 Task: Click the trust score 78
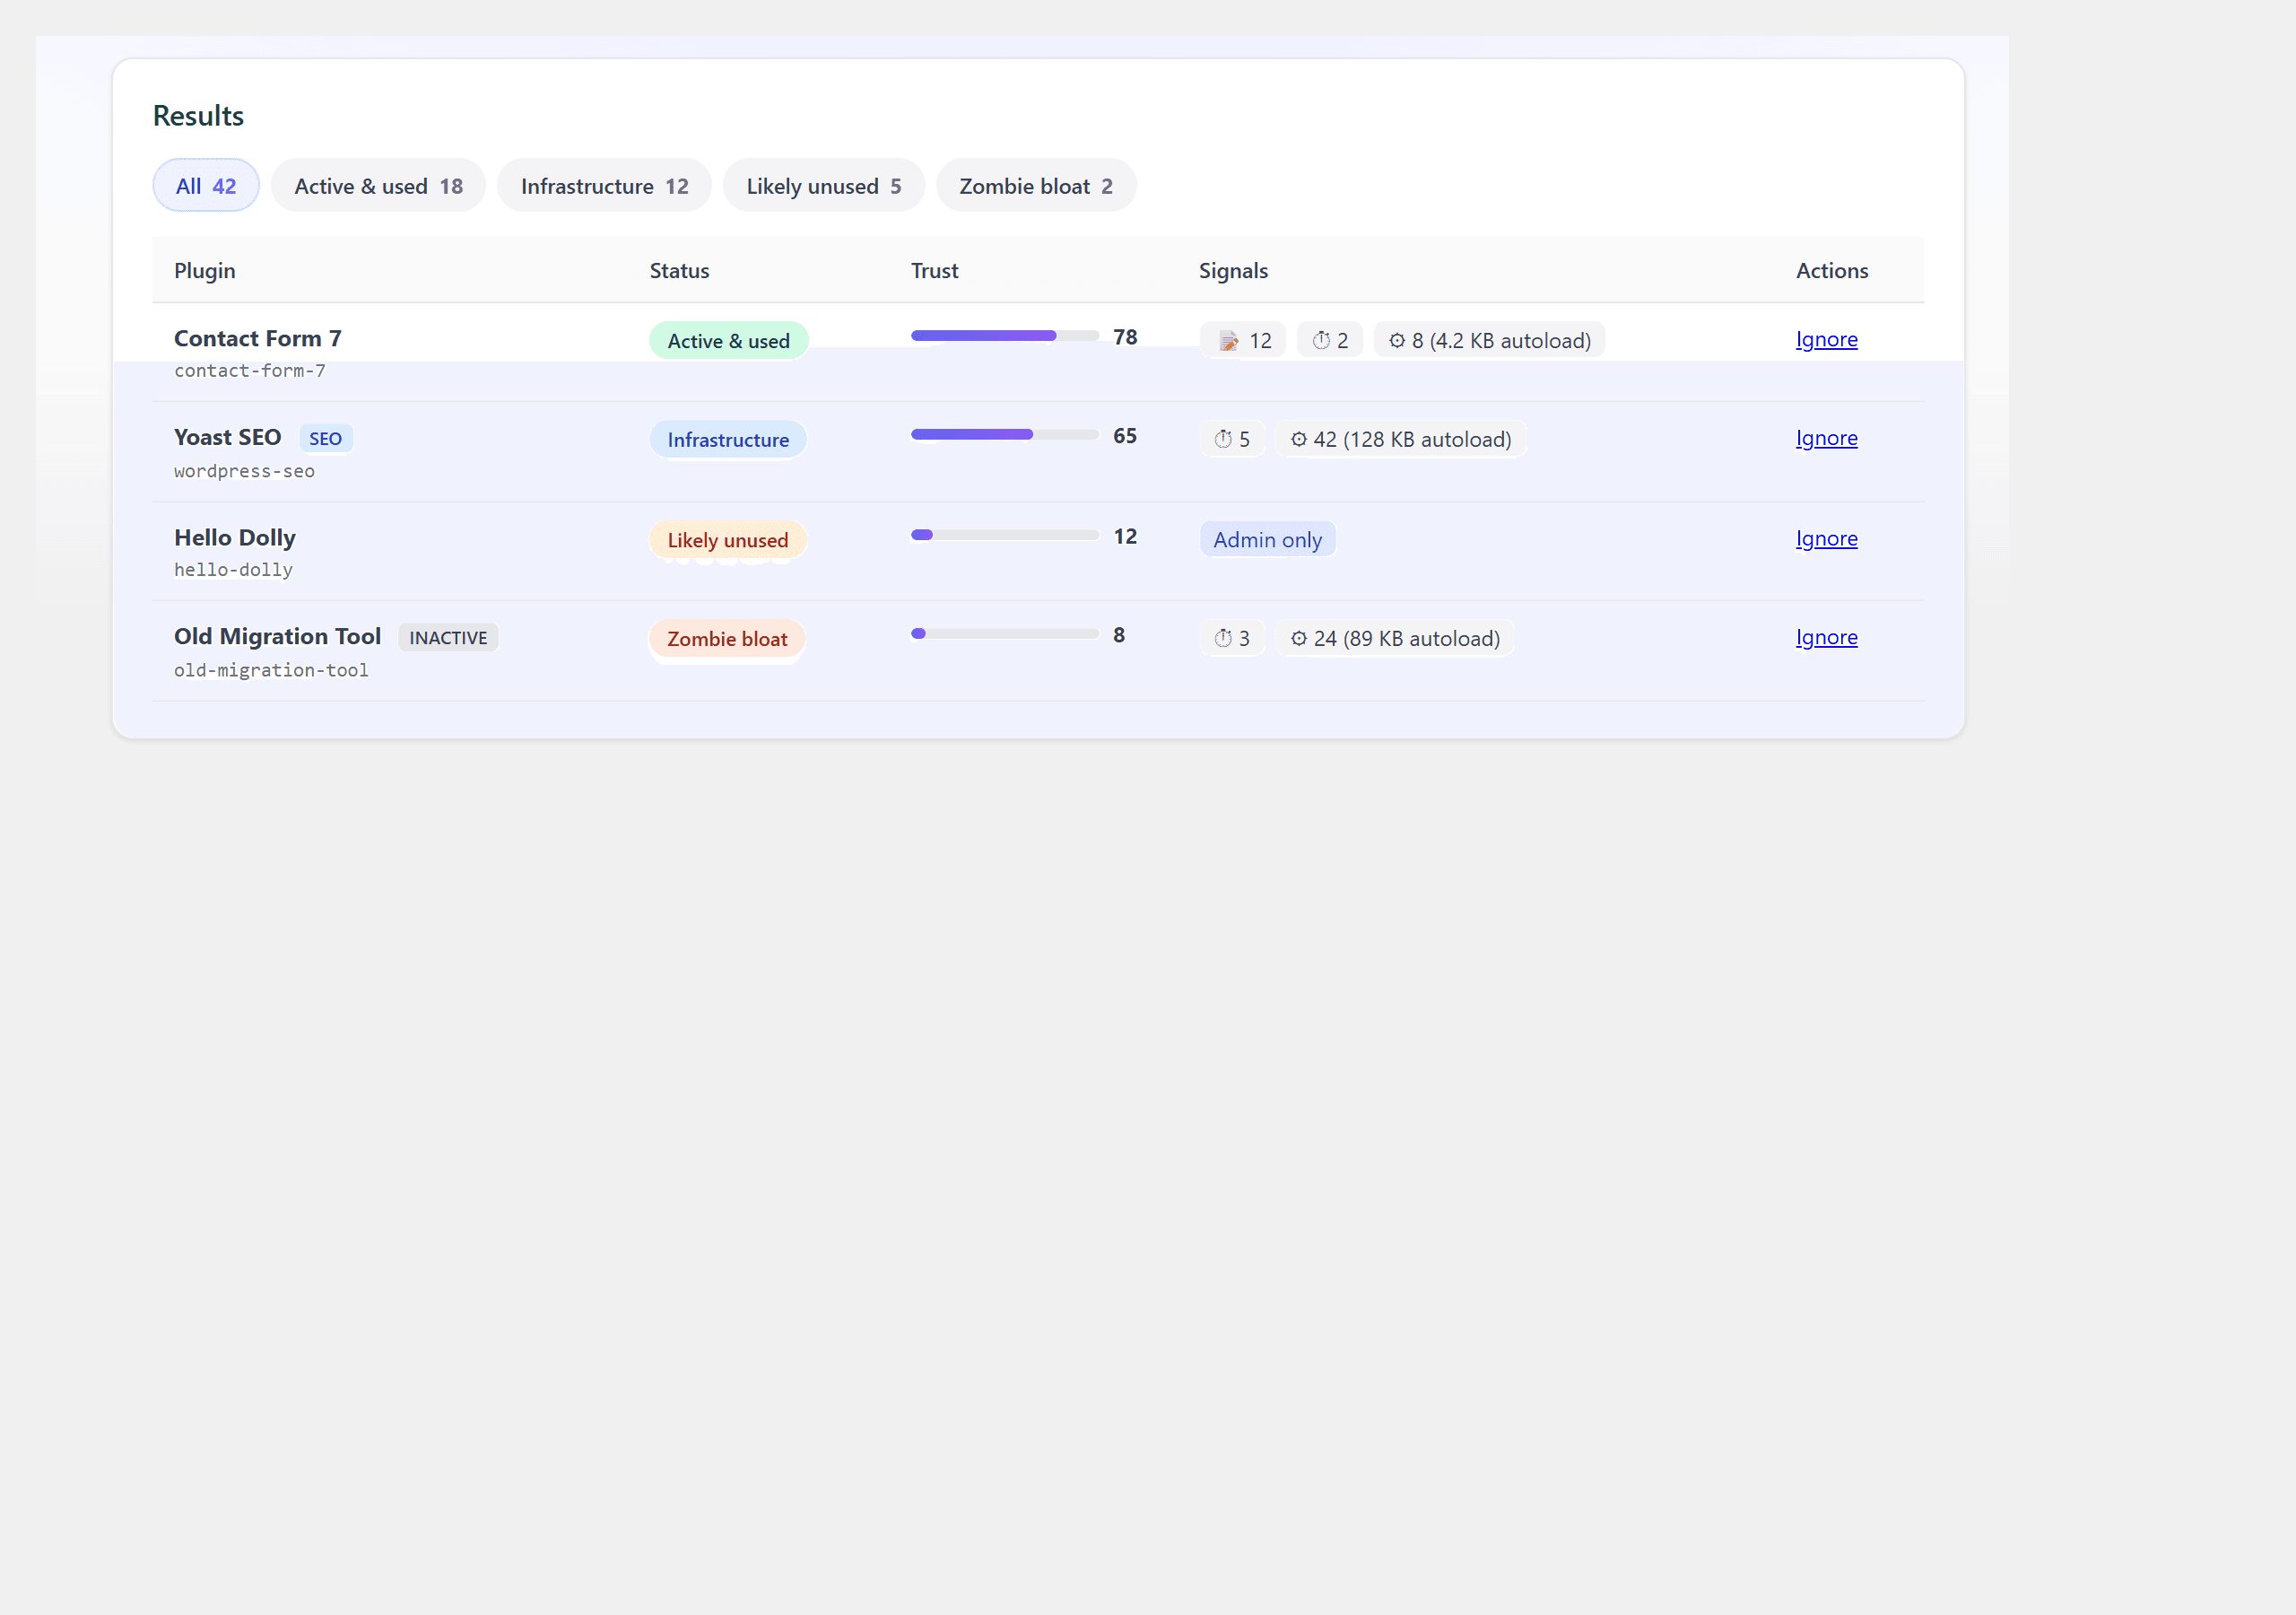(1125, 337)
